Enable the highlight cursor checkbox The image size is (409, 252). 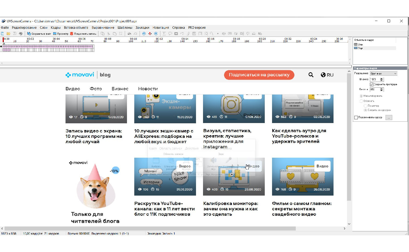(356, 117)
